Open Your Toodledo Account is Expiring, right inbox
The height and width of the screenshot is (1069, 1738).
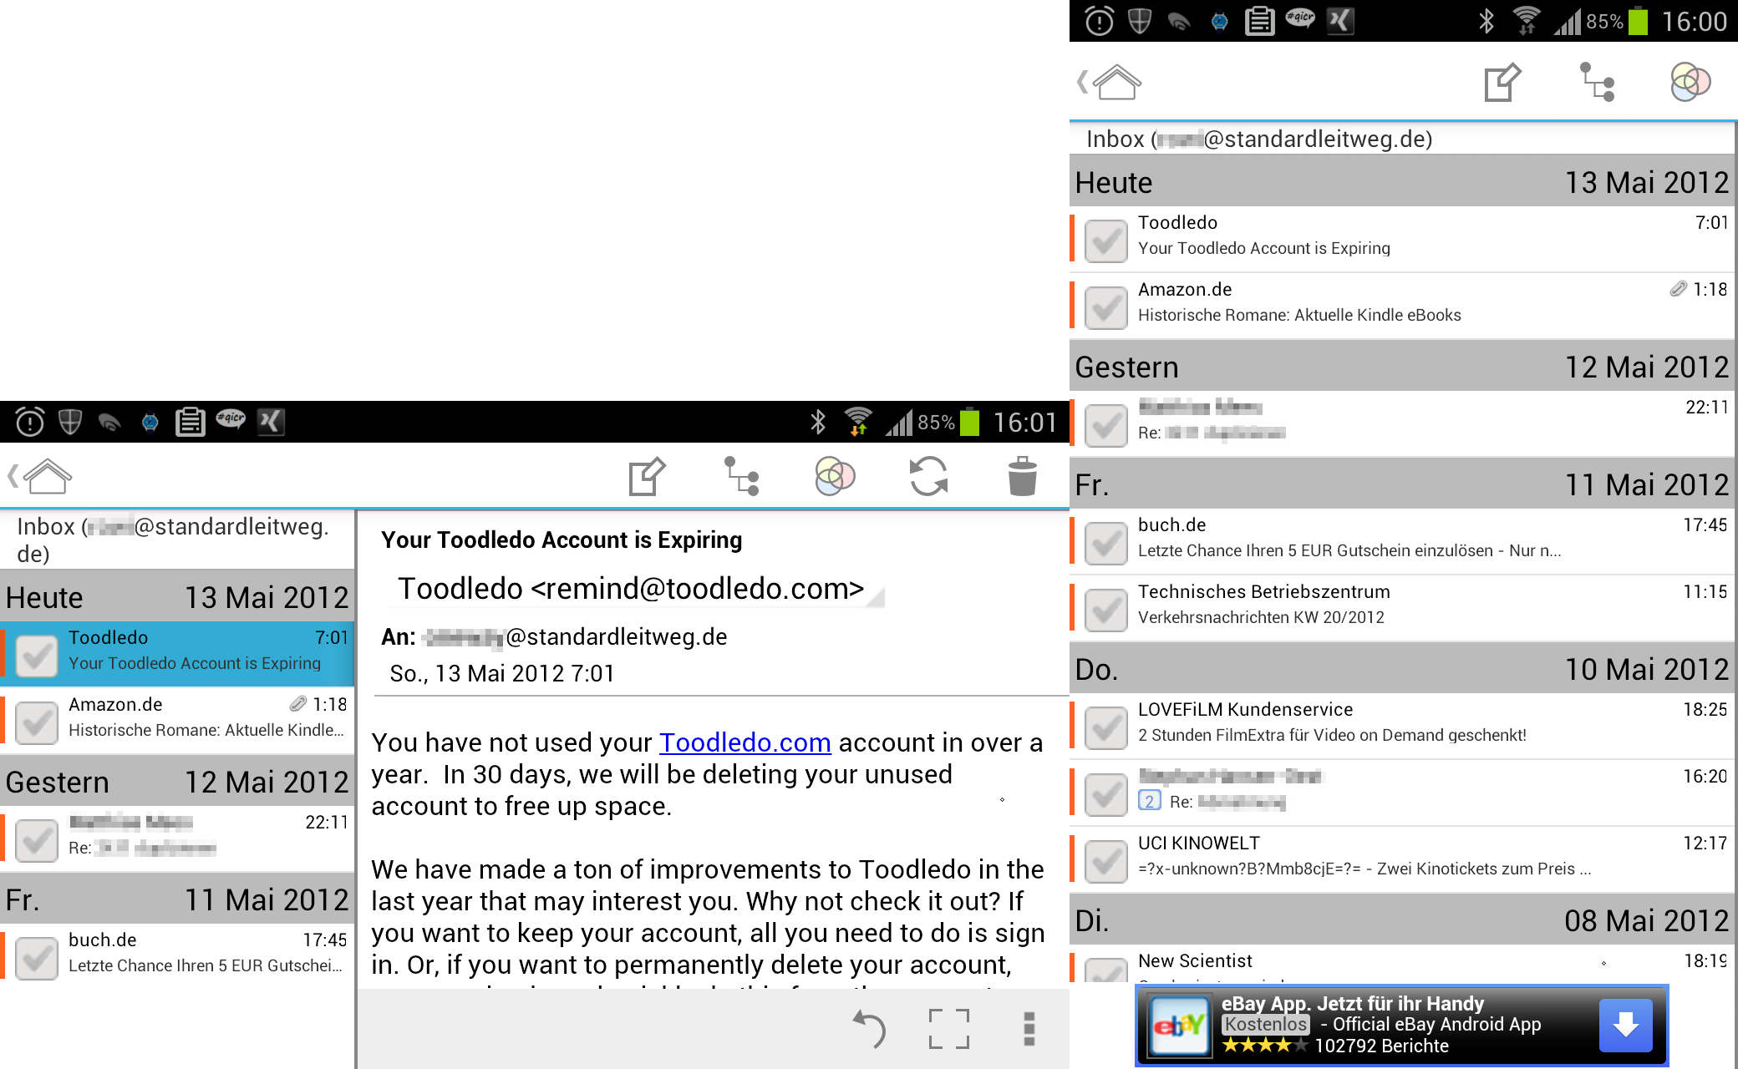click(1264, 248)
